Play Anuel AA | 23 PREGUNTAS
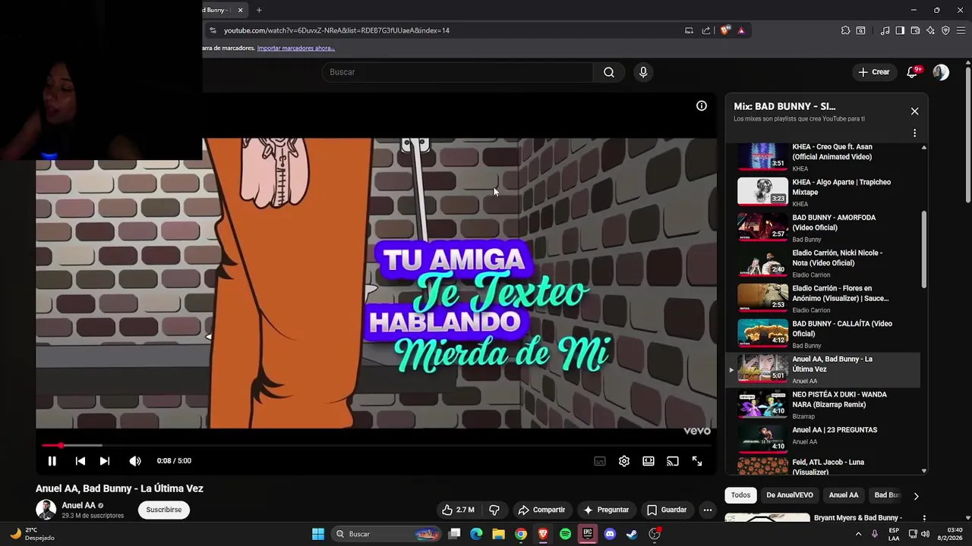This screenshot has height=546, width=972. point(823,440)
